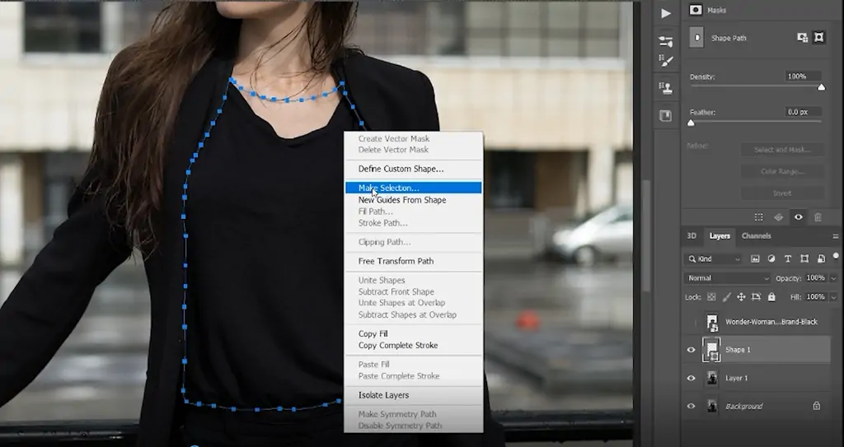
Task: Delete the mask with trash icon
Action: click(818, 217)
